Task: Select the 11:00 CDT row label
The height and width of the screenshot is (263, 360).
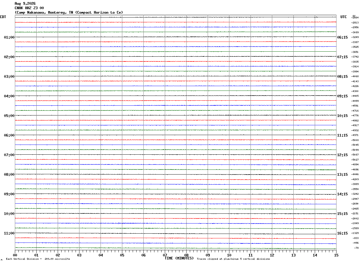Action: [x=9, y=233]
